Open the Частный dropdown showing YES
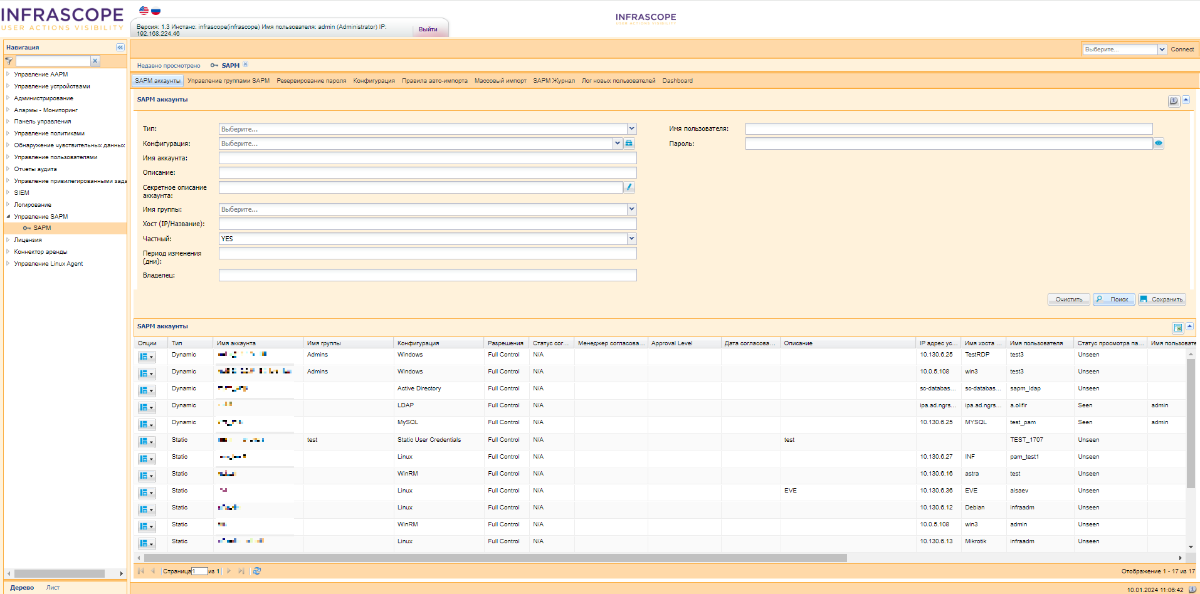 631,239
